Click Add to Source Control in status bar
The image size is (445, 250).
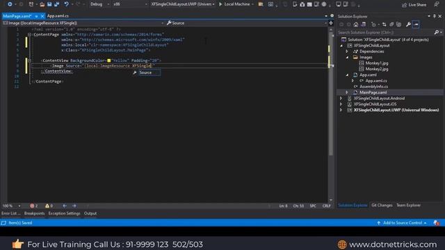click(402, 223)
